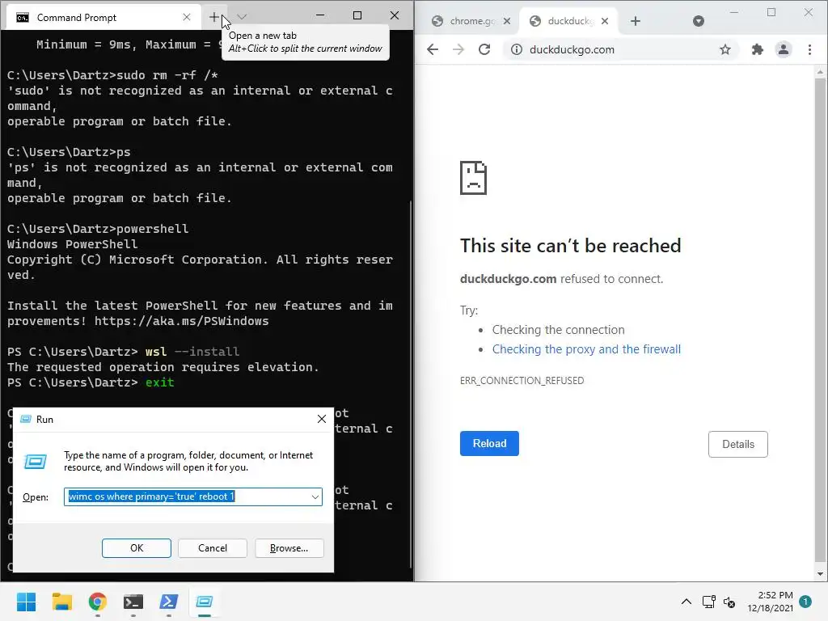This screenshot has height=621, width=828.
Task: Reload page using Chrome toolbar icon
Action: tap(484, 49)
